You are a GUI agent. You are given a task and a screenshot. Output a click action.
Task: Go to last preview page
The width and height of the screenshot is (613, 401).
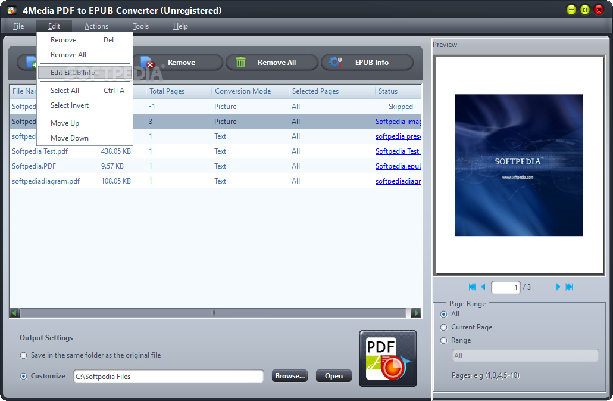[569, 287]
